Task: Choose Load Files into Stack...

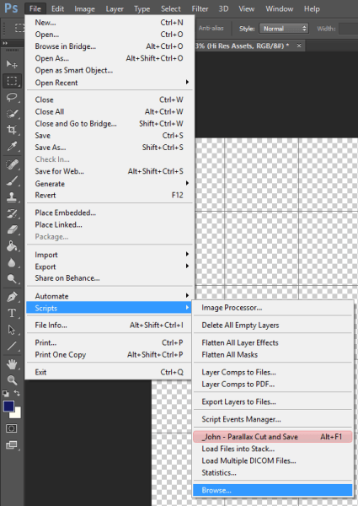Action: coord(273,449)
